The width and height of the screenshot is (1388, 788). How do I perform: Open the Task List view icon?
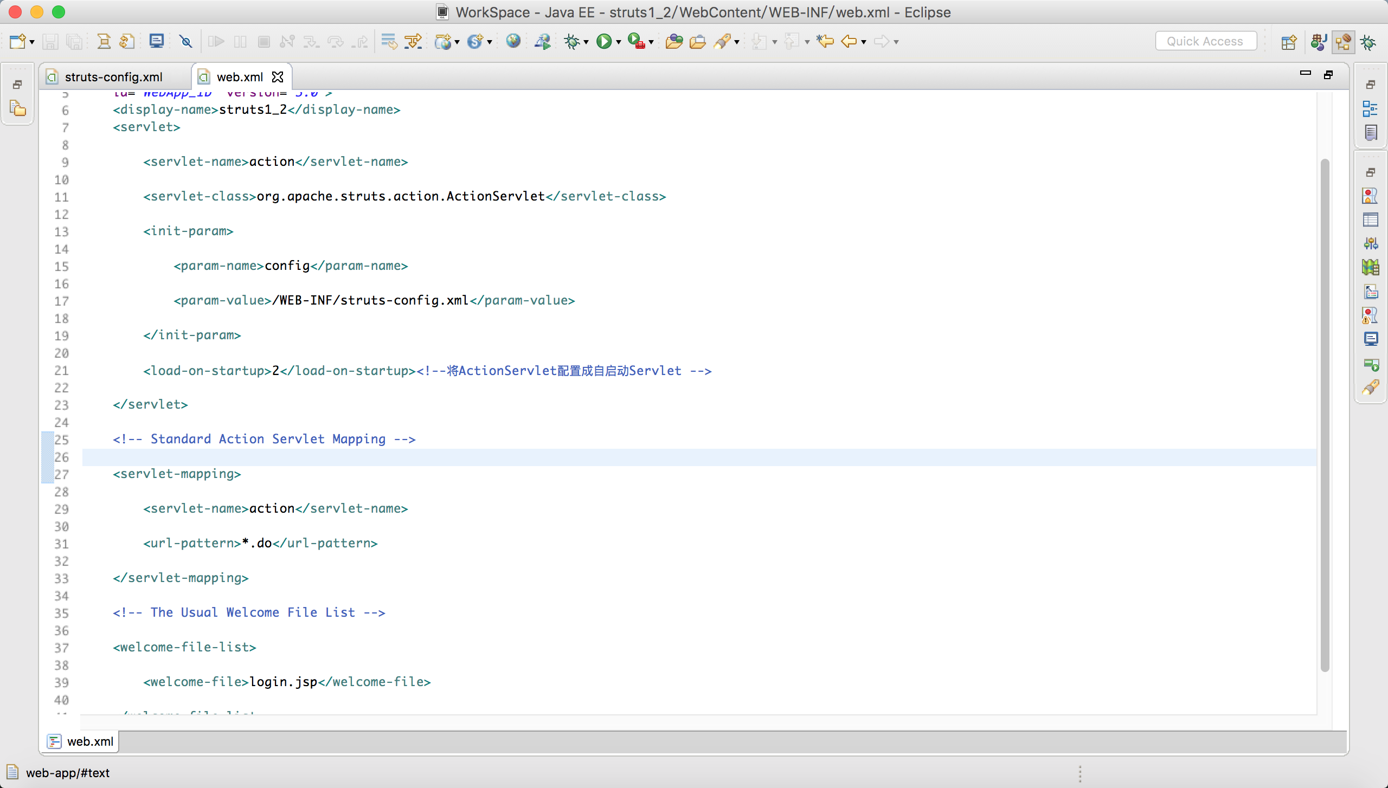pos(1370,132)
